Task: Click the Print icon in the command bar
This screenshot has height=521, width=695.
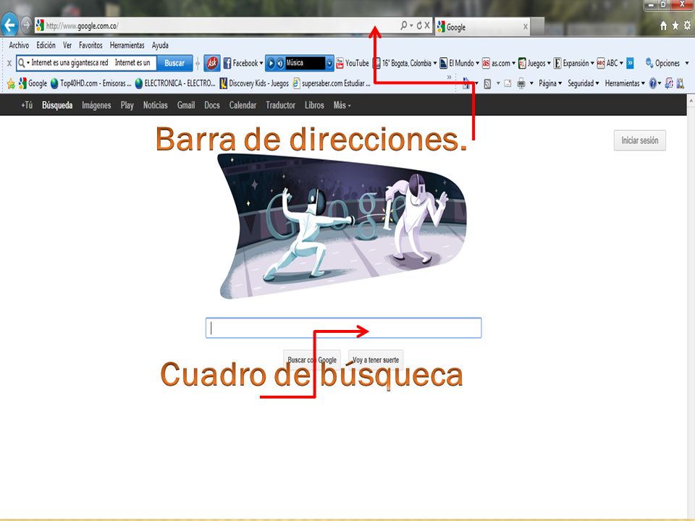Action: (x=521, y=83)
